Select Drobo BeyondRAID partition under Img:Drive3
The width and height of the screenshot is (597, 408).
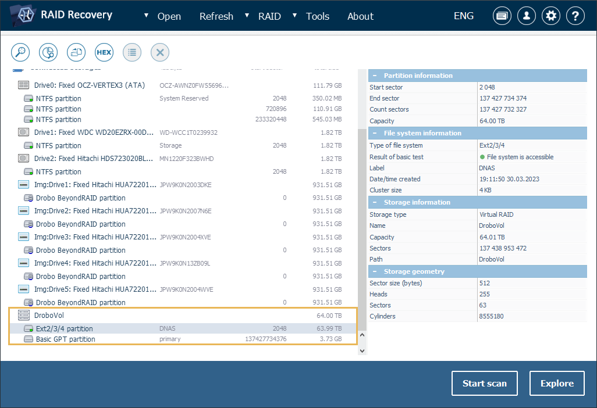[183, 250]
